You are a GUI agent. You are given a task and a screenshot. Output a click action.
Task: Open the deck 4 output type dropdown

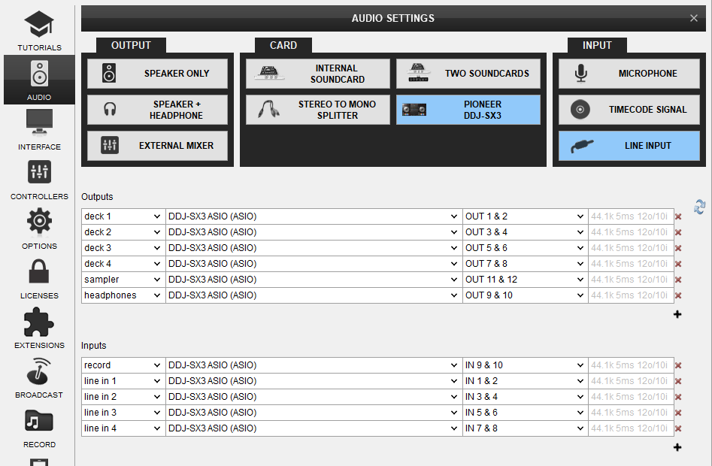coord(123,264)
